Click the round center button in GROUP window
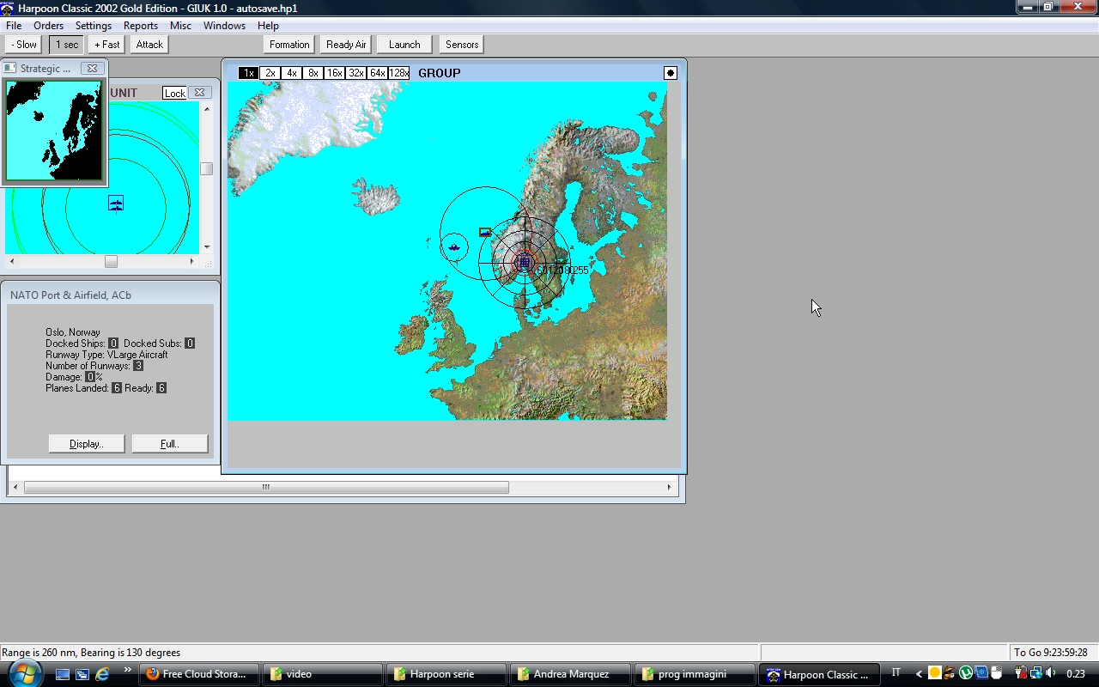The width and height of the screenshot is (1099, 687). tap(671, 73)
